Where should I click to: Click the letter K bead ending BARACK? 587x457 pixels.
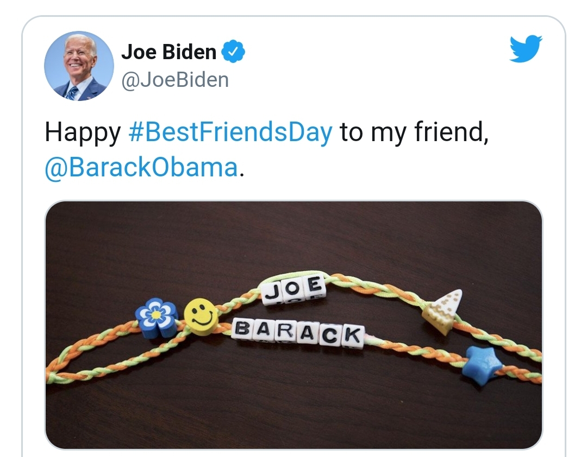click(352, 335)
